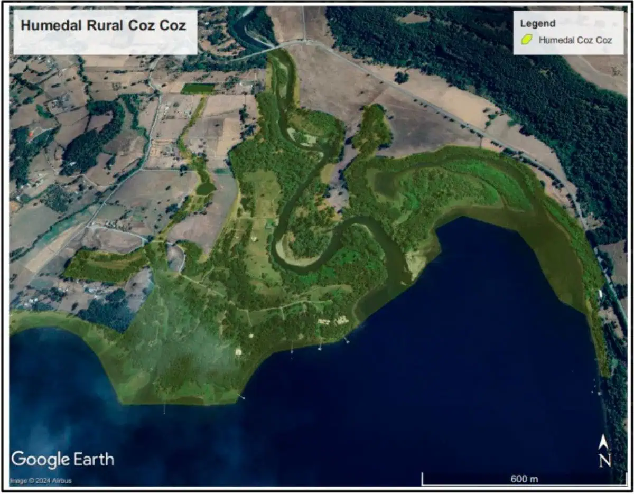Click the open dark blue lake water
The image size is (634, 494).
pyautogui.click(x=449, y=370)
